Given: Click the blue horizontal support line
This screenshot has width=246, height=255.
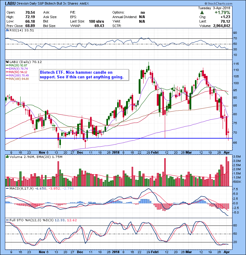Looking at the screenshot, I should pyautogui.click(x=118, y=138).
